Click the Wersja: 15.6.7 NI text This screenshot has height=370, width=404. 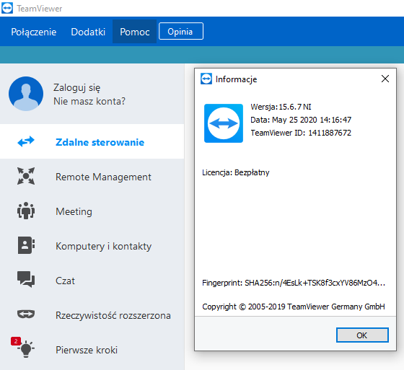(x=281, y=107)
